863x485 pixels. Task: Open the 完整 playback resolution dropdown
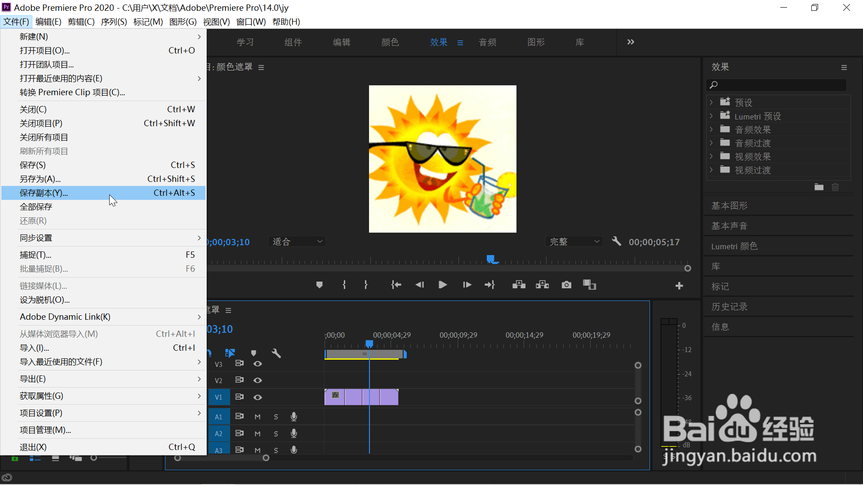click(x=574, y=242)
